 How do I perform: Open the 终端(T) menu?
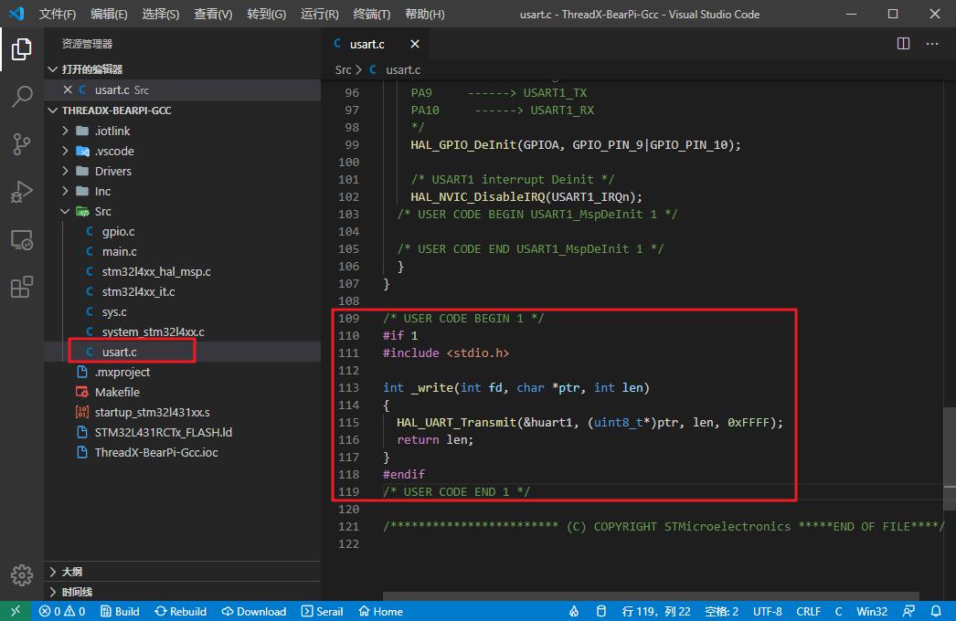(372, 14)
